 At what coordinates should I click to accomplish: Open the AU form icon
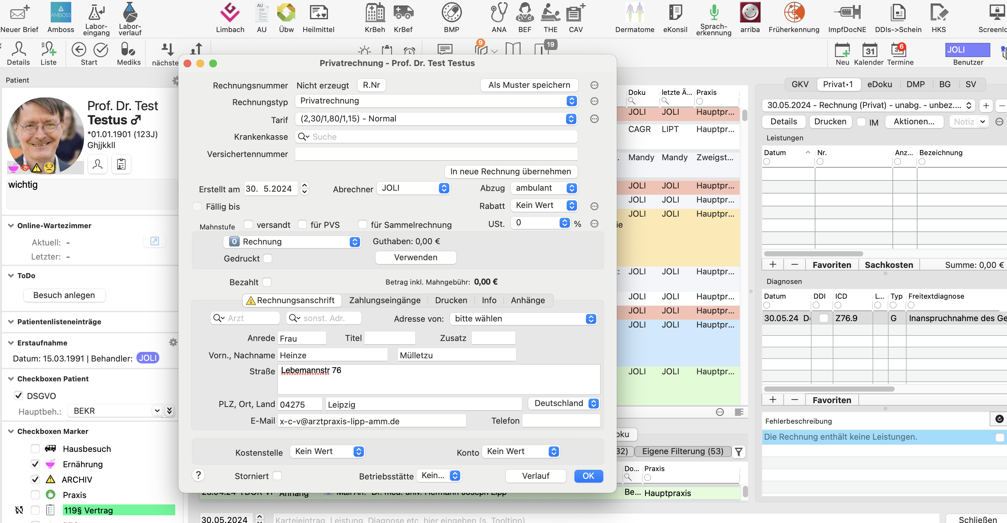pyautogui.click(x=262, y=18)
